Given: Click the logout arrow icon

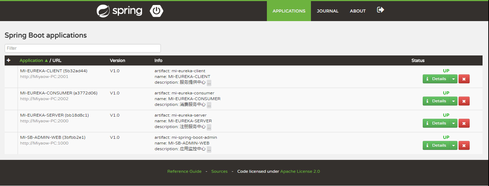Looking at the screenshot, I should (x=380, y=10).
